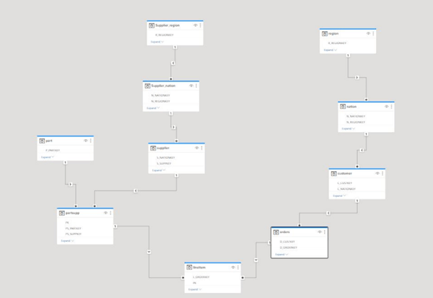
Task: Hide the Supplier_nation table with eye icon
Action: point(191,86)
